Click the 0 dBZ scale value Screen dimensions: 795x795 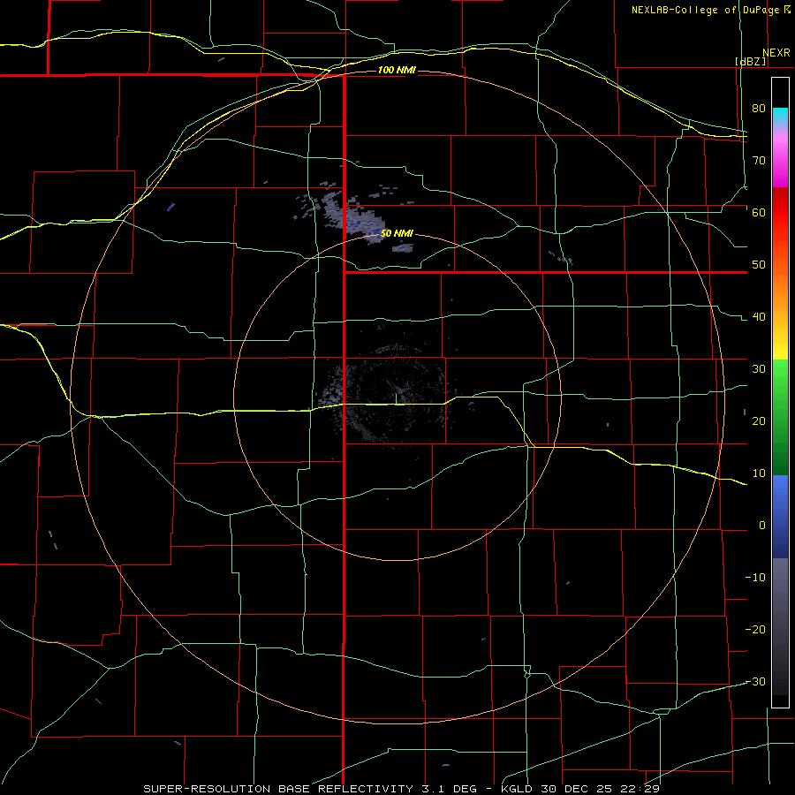coord(762,526)
